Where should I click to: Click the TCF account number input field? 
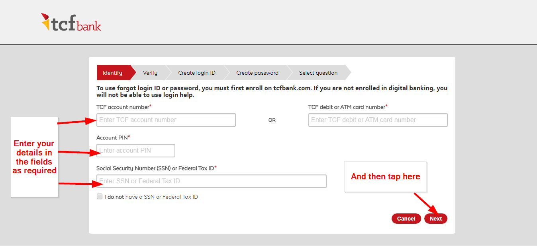(x=166, y=120)
